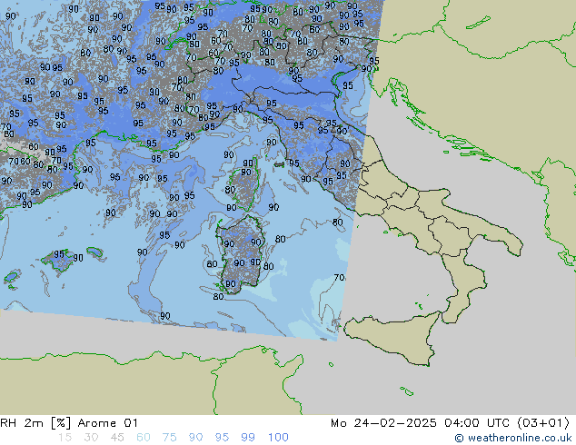
Task: Click the legend value 15 in color scale
Action: tap(65, 438)
